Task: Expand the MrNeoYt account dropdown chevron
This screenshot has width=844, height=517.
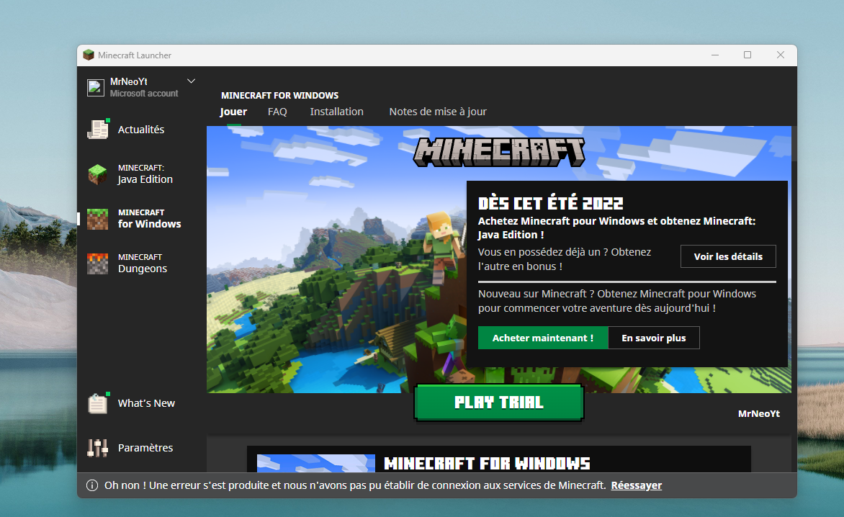Action: click(x=191, y=81)
